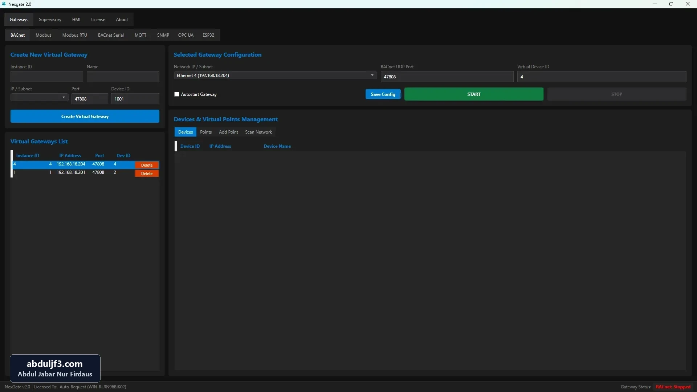
Task: Open the Modbus RTU tab
Action: tap(75, 35)
